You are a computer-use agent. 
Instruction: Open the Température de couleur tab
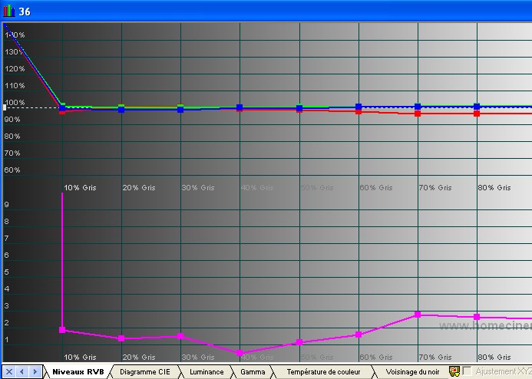323,372
